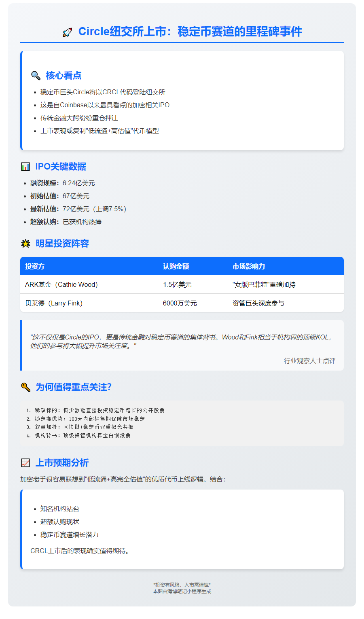The image size is (364, 619).
Task: Select list item 3 叙事加持
Action: pyautogui.click(x=80, y=427)
